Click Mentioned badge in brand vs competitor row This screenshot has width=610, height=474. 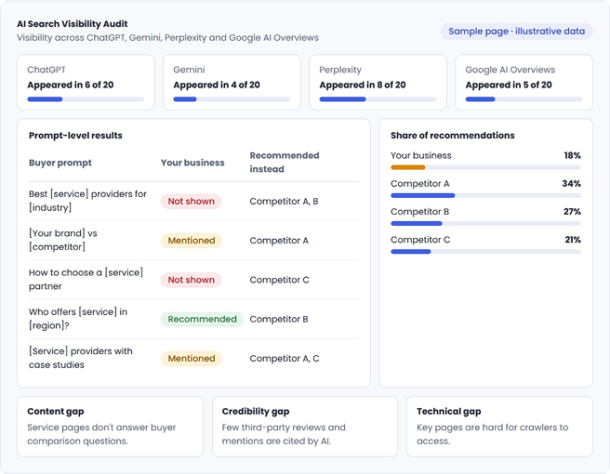coord(192,241)
